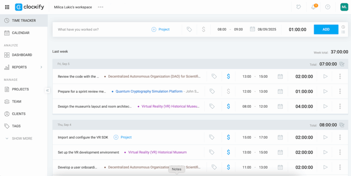Resume timer for 'Review the code' entry
351x176 pixels.
[326, 77]
